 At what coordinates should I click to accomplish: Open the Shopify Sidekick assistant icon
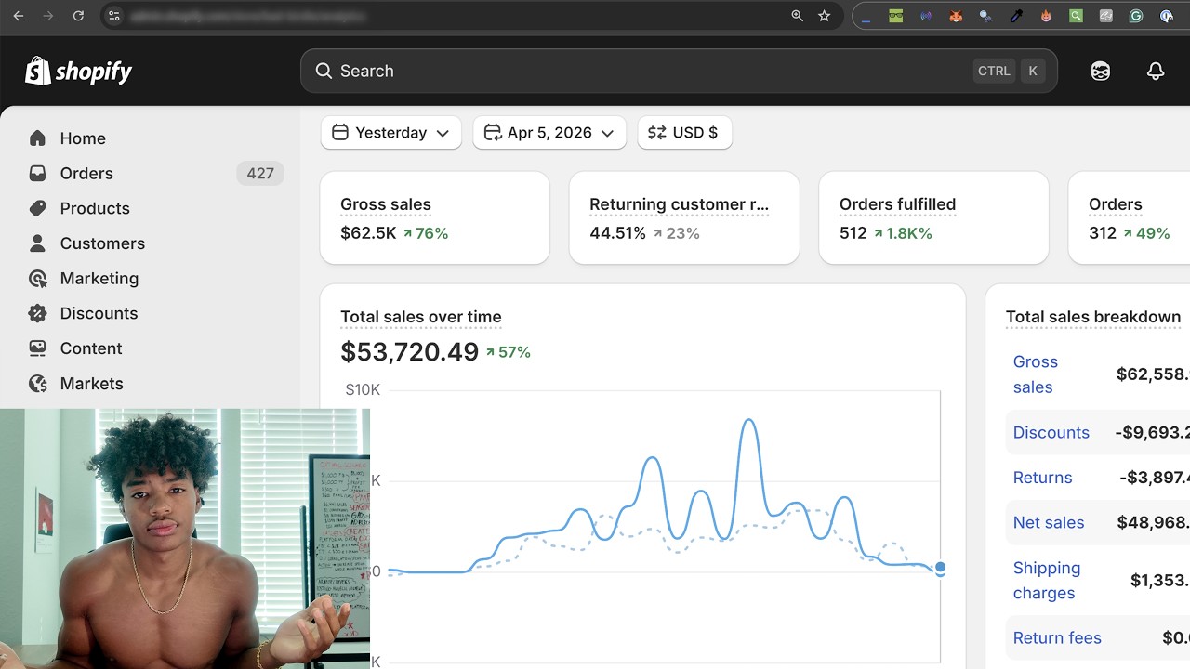click(x=1101, y=72)
